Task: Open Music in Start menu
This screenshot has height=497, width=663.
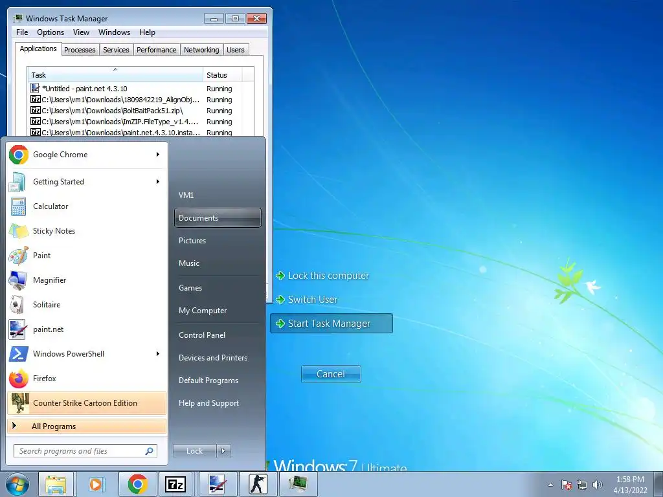Action: click(x=218, y=263)
